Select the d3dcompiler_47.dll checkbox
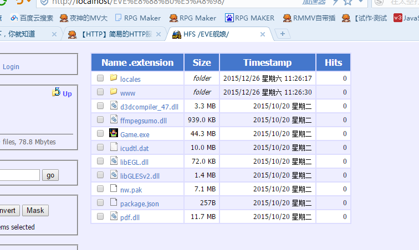 coord(100,106)
